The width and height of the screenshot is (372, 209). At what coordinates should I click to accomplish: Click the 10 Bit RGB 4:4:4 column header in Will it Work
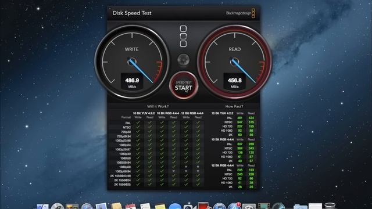pos(168,113)
